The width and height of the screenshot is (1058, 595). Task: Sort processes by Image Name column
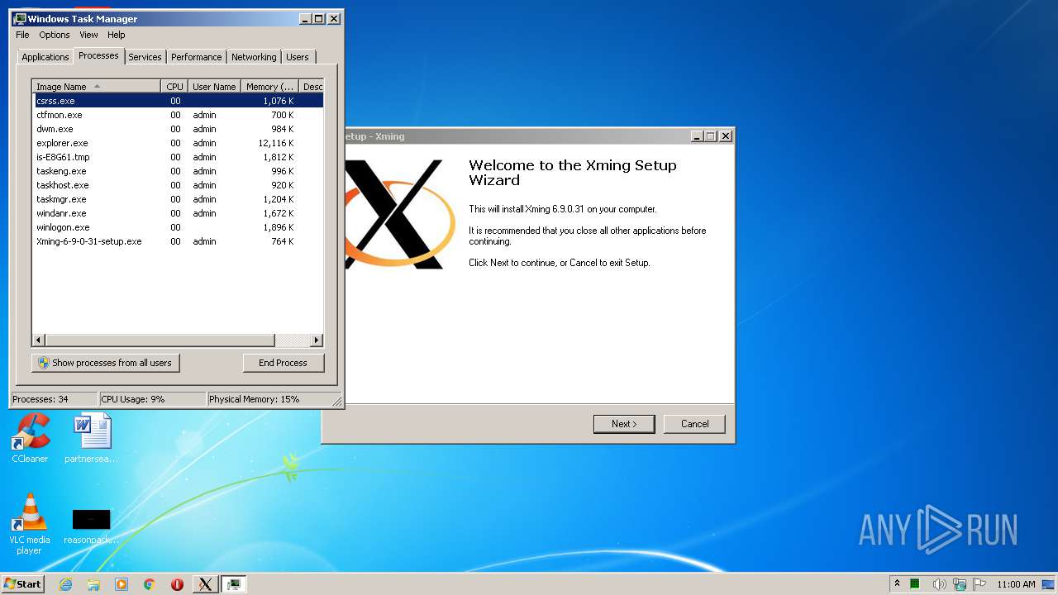click(96, 87)
